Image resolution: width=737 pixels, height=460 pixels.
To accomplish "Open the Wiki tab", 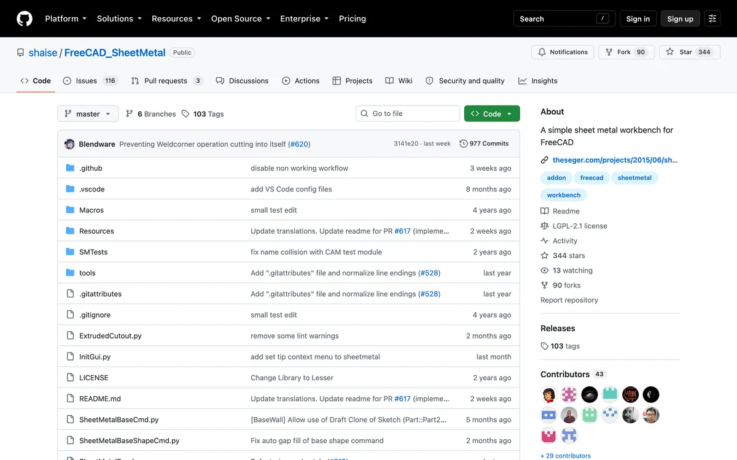I will [399, 80].
